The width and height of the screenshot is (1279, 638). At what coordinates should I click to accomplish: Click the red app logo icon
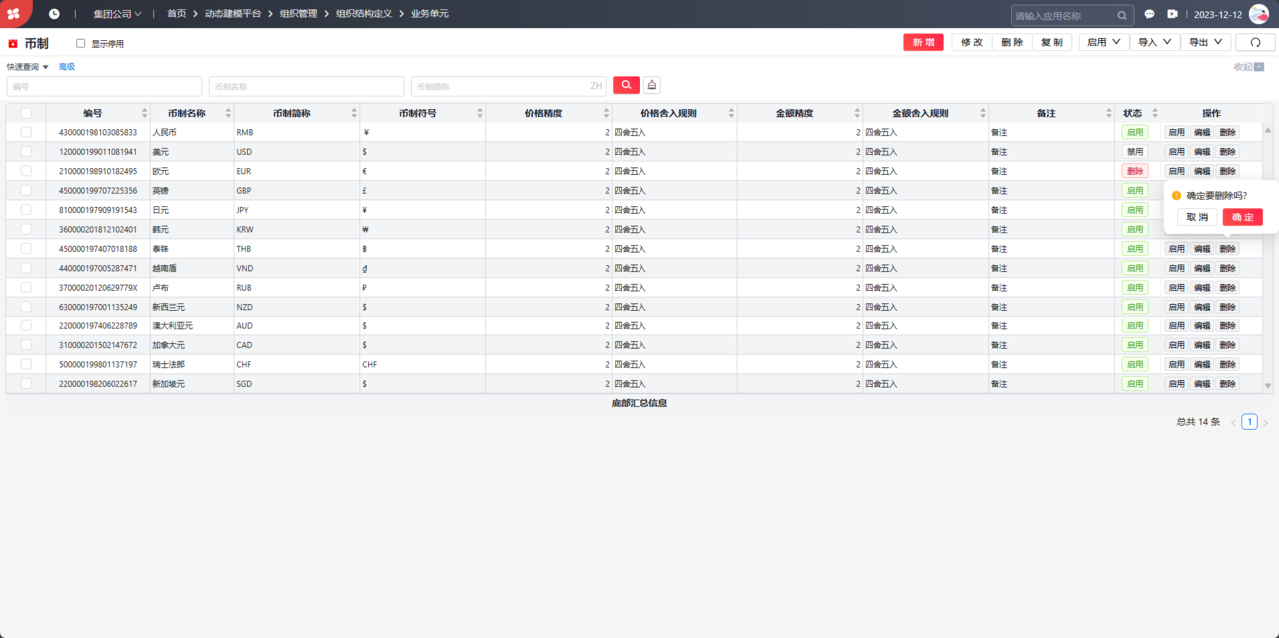coord(13,14)
